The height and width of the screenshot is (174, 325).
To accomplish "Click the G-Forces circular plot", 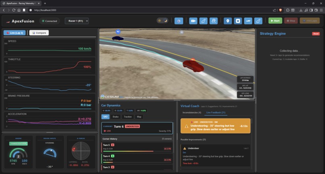I will tap(81, 151).
